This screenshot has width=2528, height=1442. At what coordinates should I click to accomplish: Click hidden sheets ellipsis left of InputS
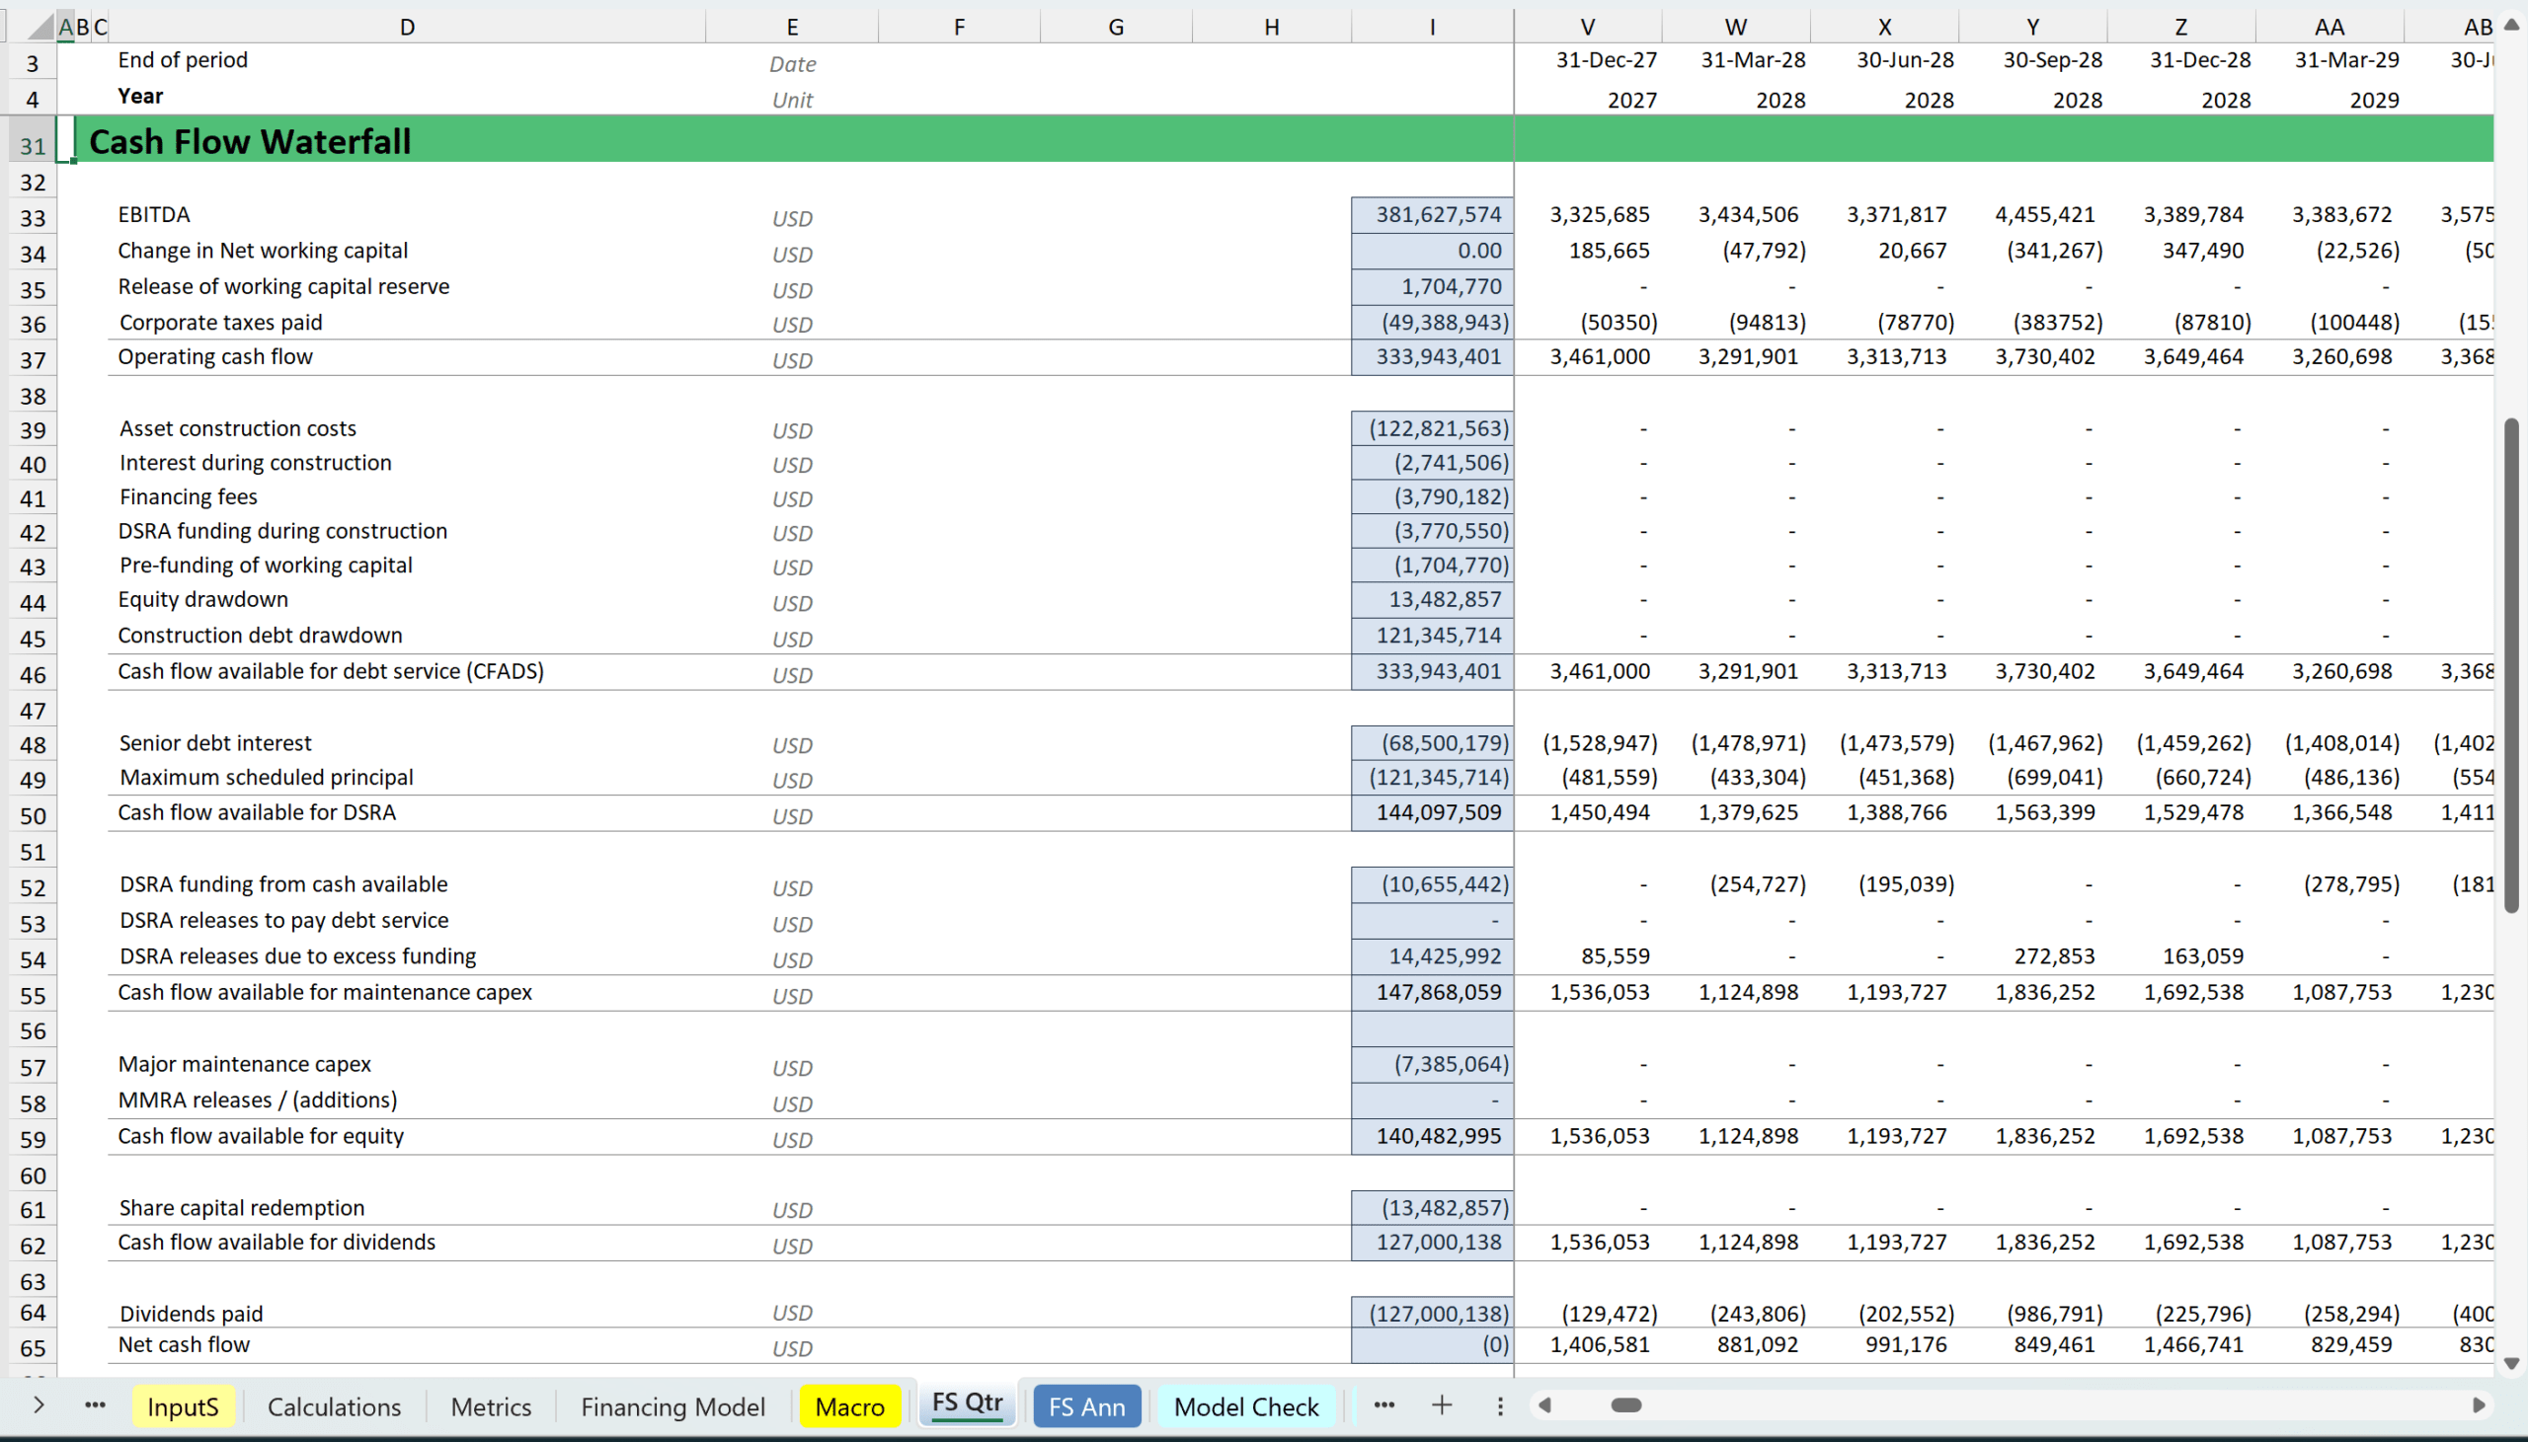95,1405
